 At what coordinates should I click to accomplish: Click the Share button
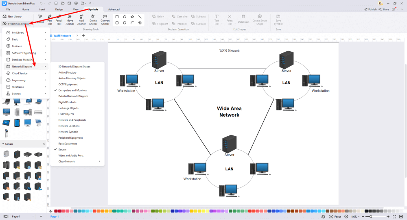pos(384,9)
